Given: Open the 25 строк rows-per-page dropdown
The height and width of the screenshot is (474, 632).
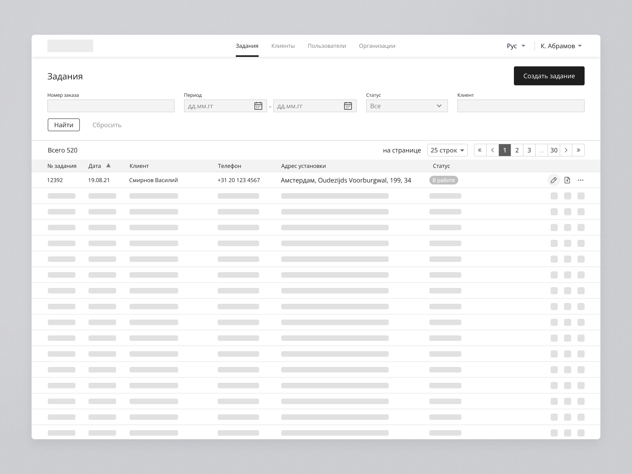Looking at the screenshot, I should [x=448, y=150].
